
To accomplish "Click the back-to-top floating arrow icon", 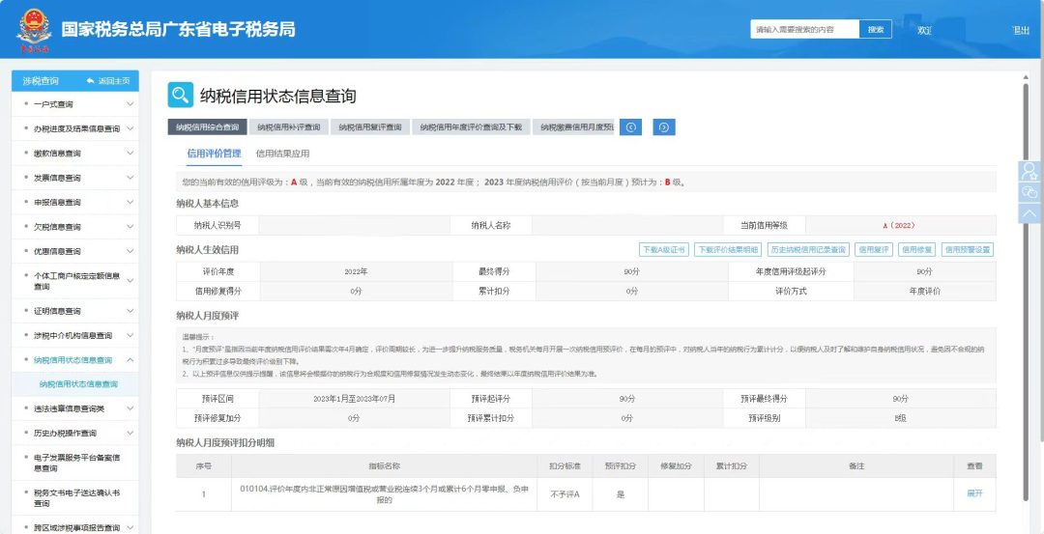I will pyautogui.click(x=1030, y=213).
